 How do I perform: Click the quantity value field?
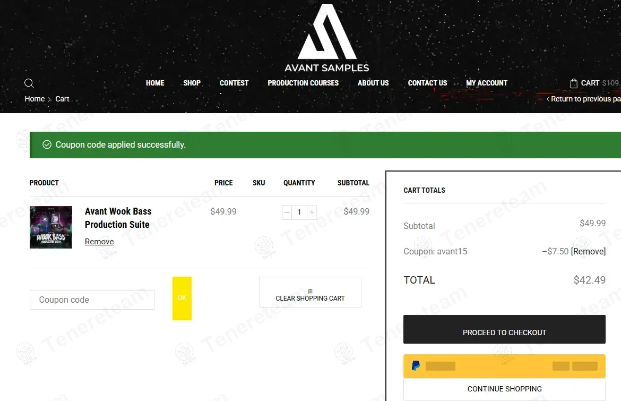tap(299, 212)
